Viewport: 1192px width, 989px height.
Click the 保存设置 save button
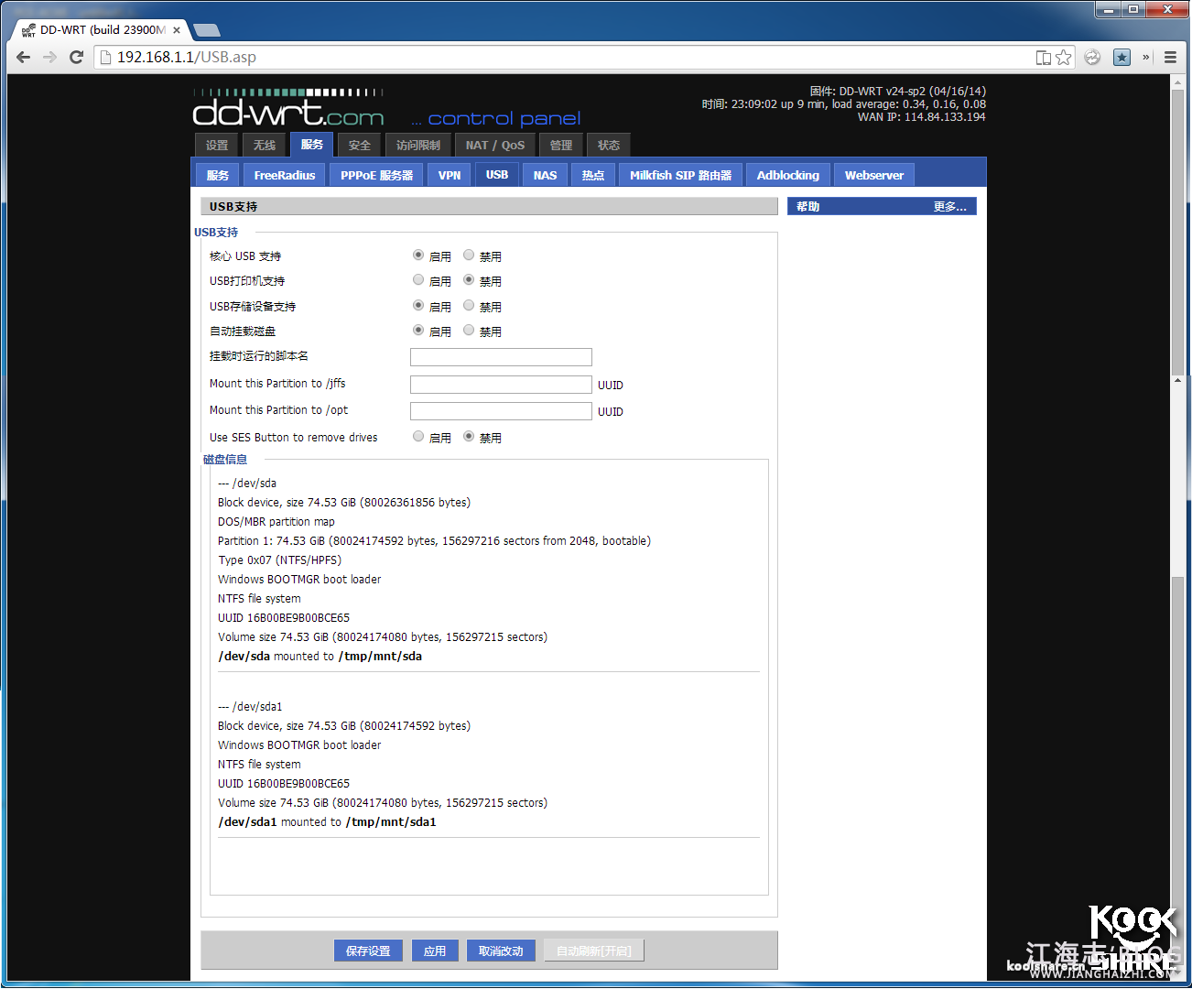(x=368, y=951)
